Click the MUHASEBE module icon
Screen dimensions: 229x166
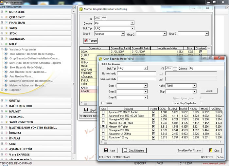pyautogui.click(x=6, y=12)
